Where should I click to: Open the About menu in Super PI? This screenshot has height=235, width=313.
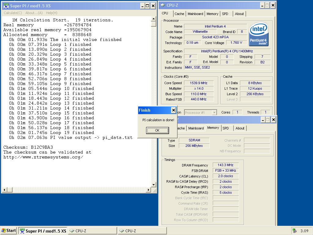(x=34, y=13)
